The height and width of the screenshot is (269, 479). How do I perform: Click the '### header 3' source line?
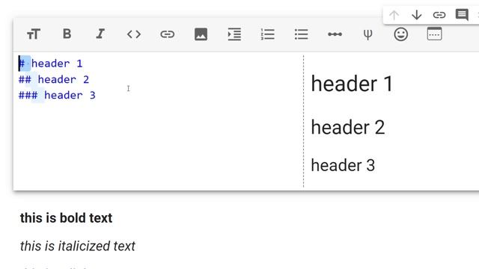pyautogui.click(x=57, y=95)
